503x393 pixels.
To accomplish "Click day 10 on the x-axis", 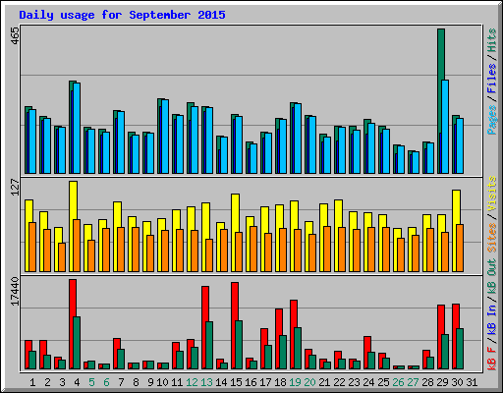I will [162, 382].
